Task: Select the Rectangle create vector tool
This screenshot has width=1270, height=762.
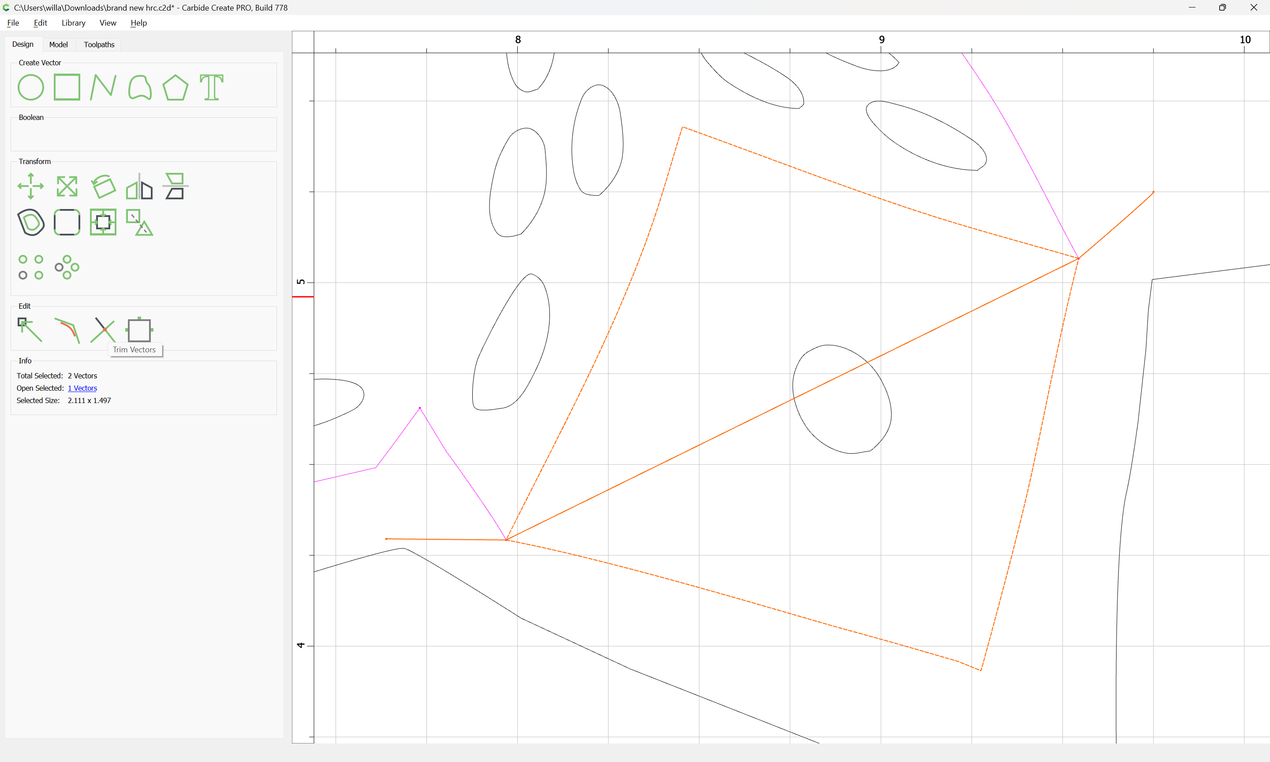Action: [x=67, y=87]
